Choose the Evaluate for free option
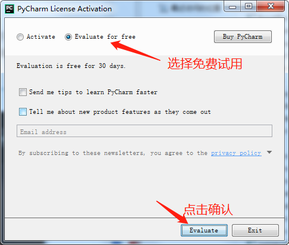This screenshot has width=289, height=245. pos(68,37)
